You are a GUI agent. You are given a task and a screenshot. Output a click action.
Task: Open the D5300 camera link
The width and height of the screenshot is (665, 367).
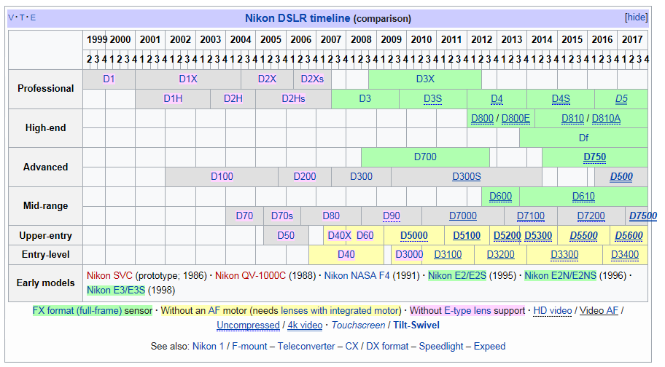(538, 235)
